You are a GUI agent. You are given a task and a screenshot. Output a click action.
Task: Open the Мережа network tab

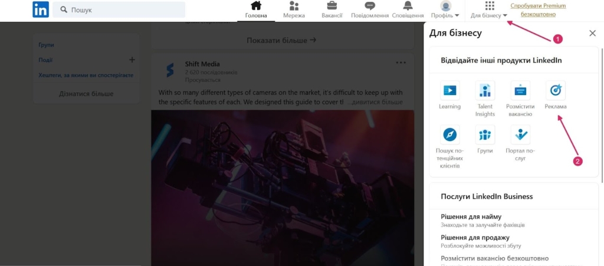pyautogui.click(x=294, y=10)
